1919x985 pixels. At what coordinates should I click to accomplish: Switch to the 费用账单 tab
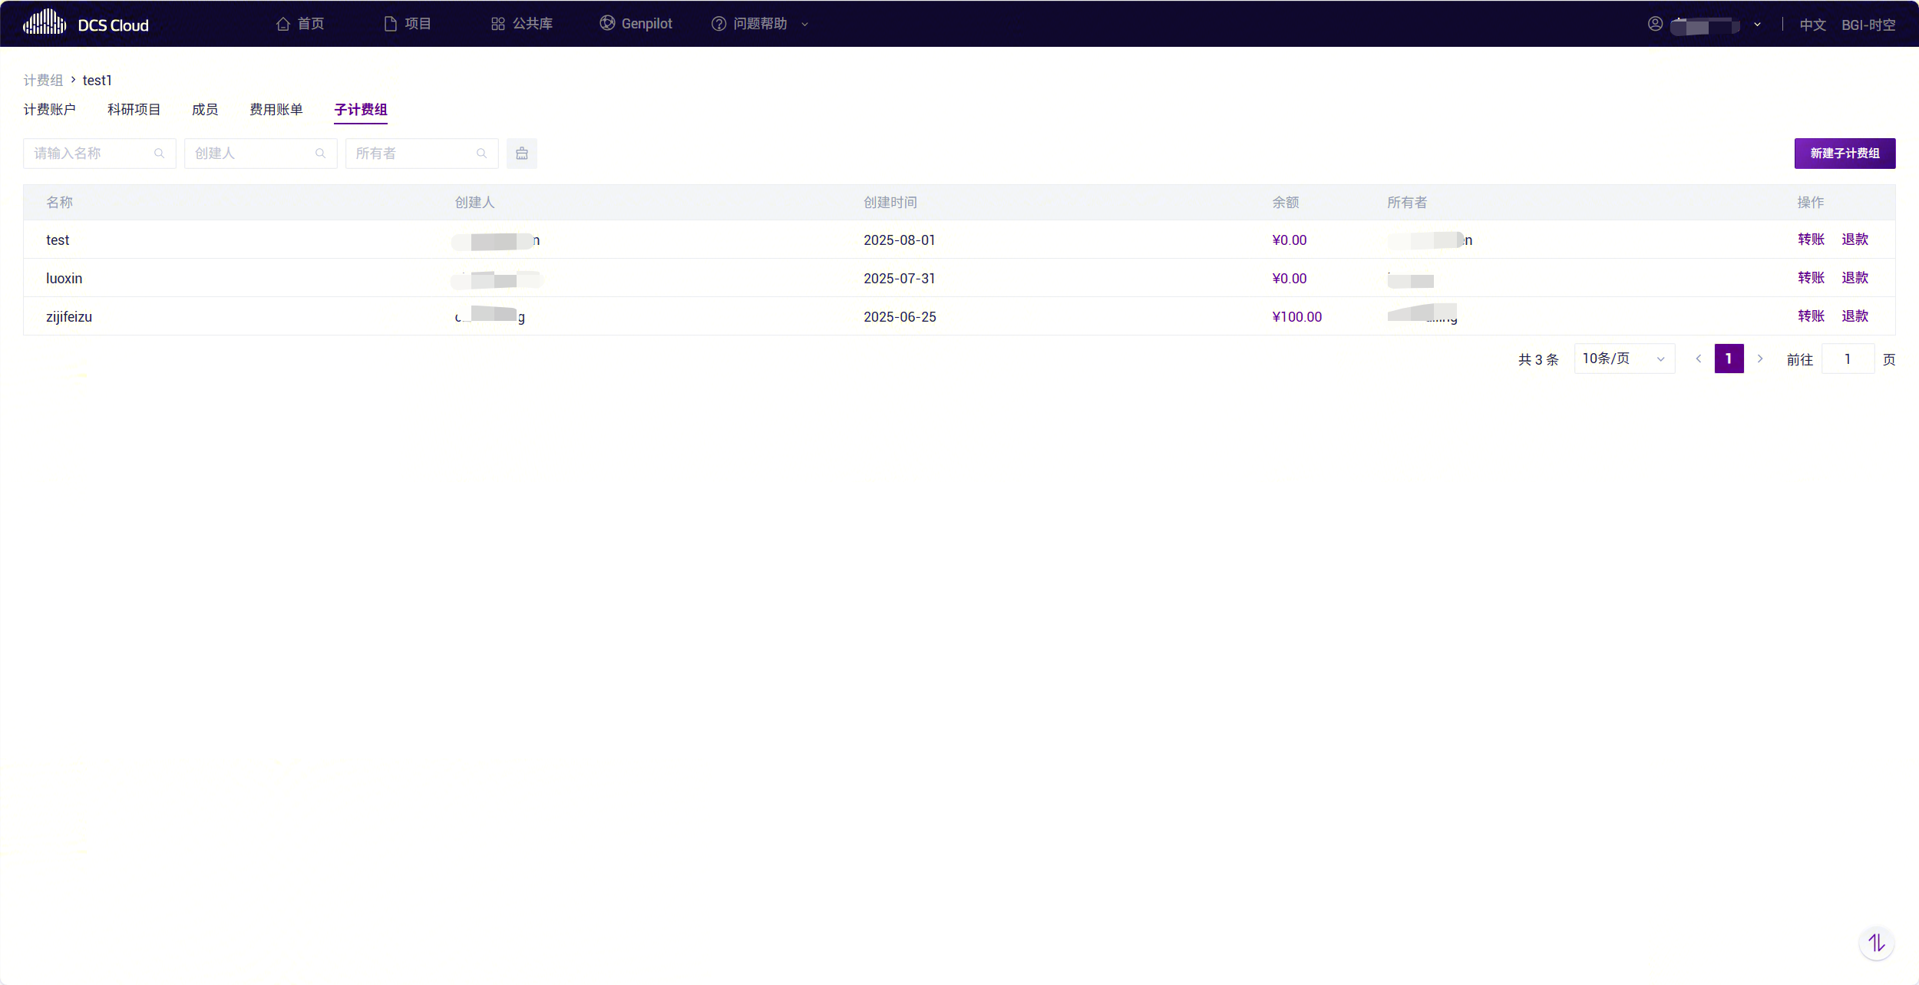coord(276,110)
